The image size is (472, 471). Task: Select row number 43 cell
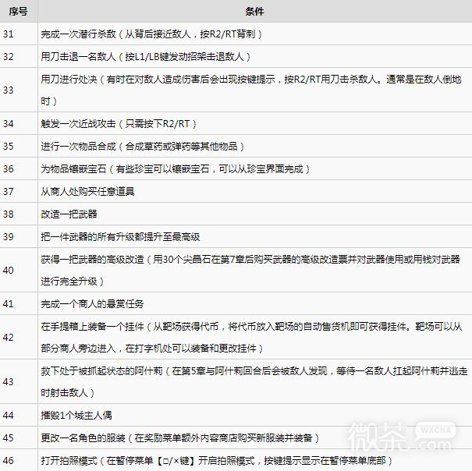point(19,381)
